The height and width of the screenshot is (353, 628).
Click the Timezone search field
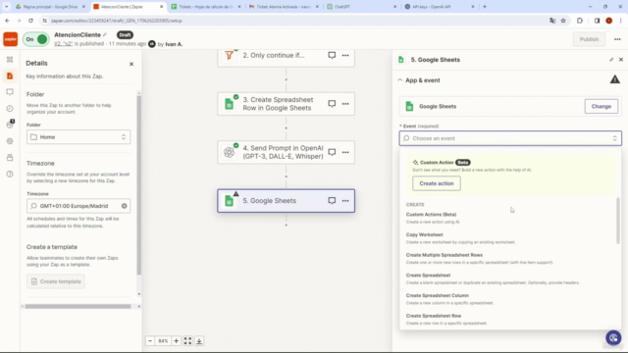pos(78,206)
